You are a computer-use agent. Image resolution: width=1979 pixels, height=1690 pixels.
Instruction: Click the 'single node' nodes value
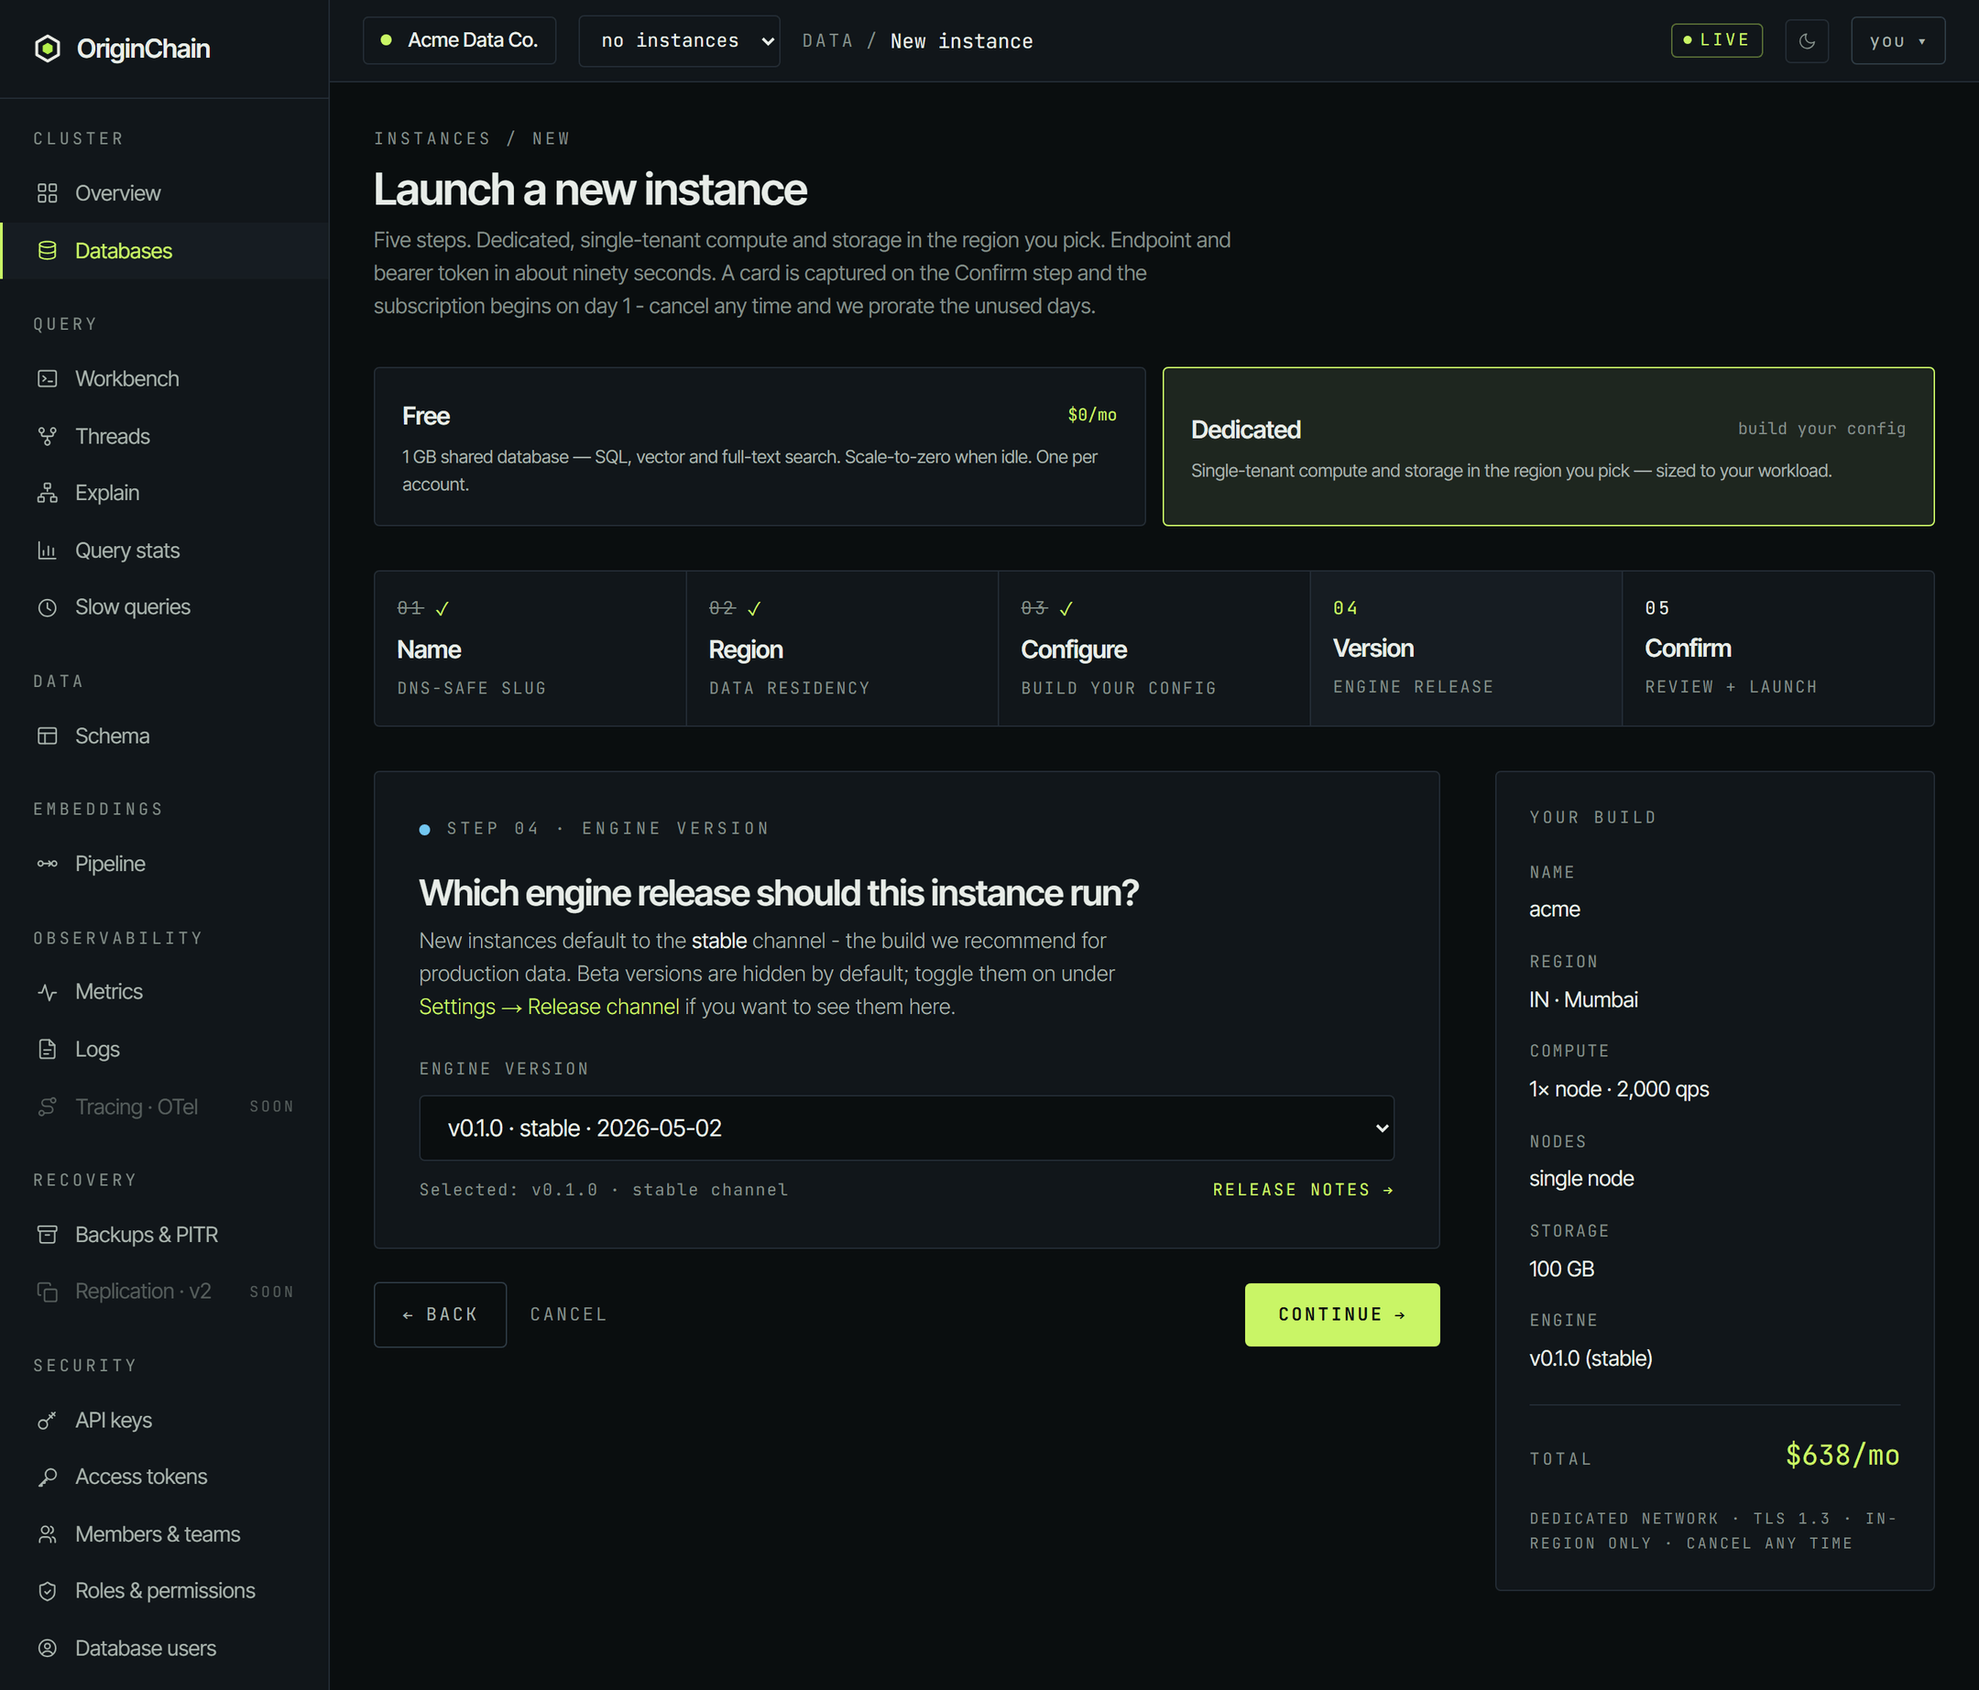(x=1581, y=1179)
